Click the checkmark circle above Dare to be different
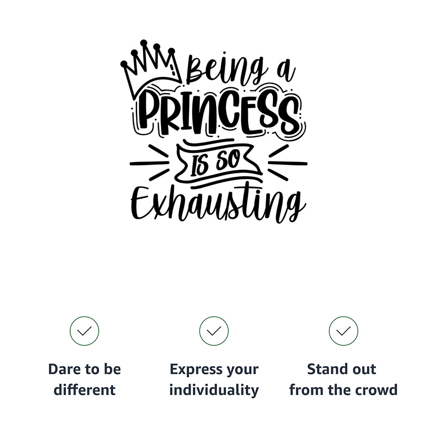The height and width of the screenshot is (428, 428). click(x=84, y=331)
